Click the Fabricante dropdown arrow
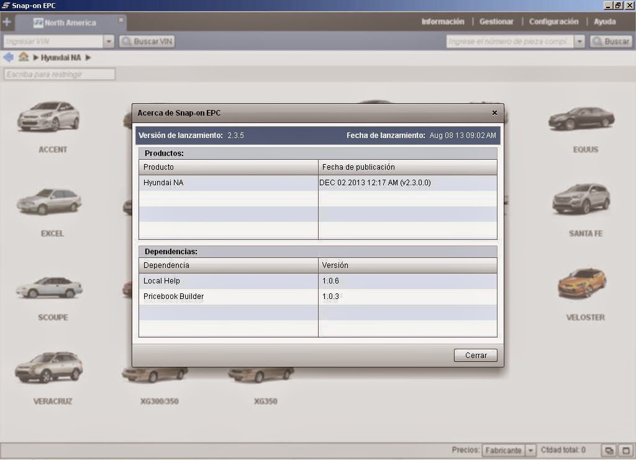This screenshot has width=636, height=460. point(530,450)
